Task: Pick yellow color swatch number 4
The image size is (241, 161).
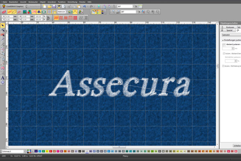Action: tap(47, 151)
